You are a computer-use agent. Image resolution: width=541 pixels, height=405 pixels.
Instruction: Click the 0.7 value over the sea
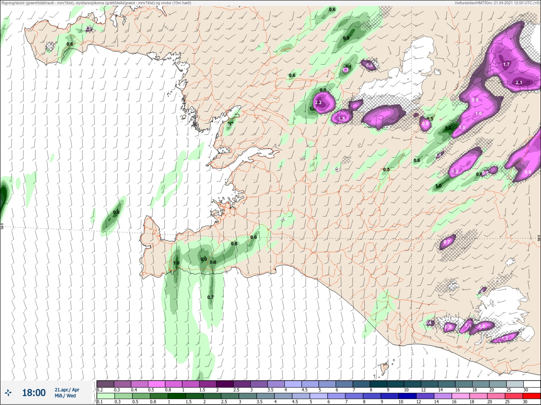tap(210, 298)
